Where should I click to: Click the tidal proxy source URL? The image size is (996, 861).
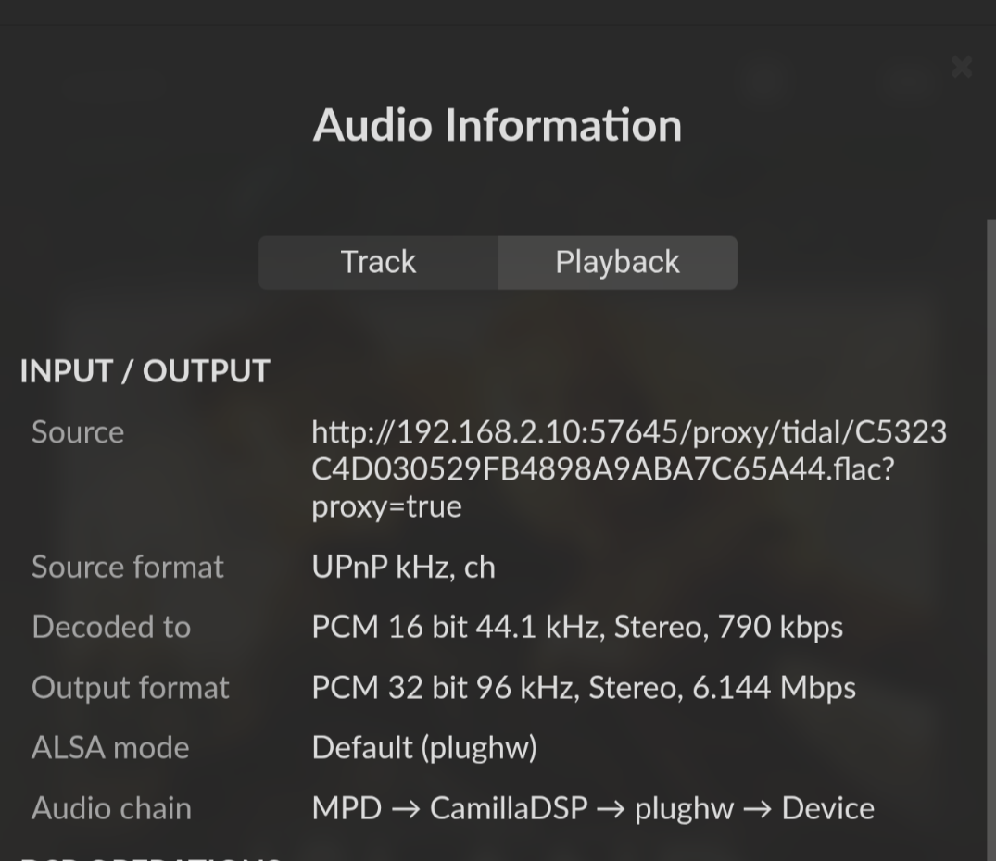(628, 469)
